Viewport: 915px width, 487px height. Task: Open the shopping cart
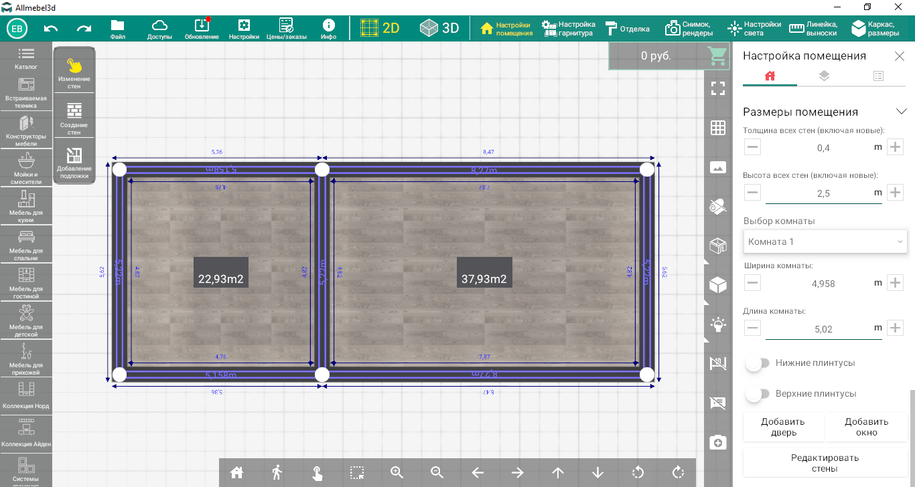click(717, 56)
